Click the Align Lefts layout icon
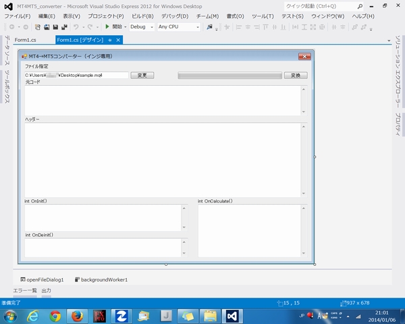Screen dimensions: 405x324 [239, 27]
